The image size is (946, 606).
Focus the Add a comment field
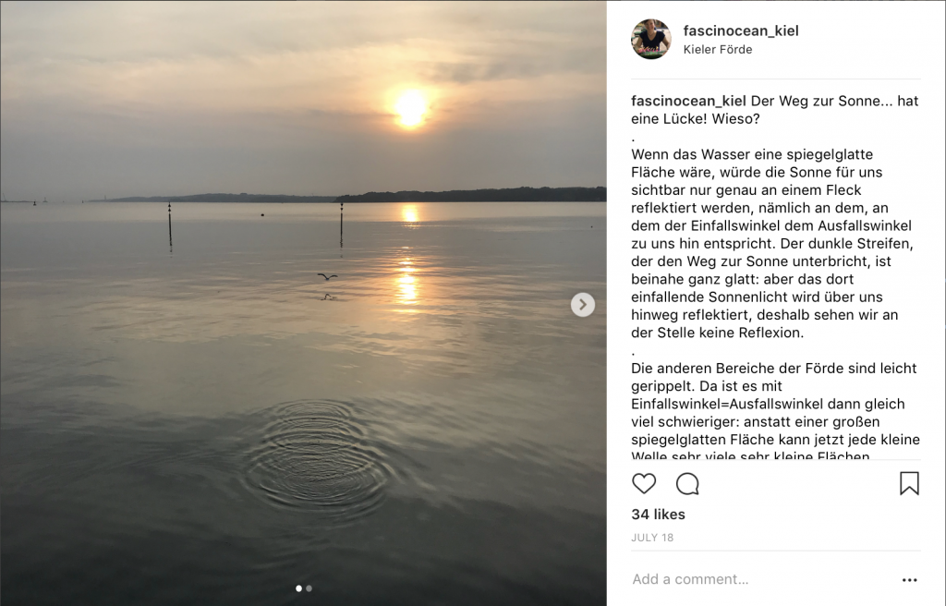click(760, 579)
